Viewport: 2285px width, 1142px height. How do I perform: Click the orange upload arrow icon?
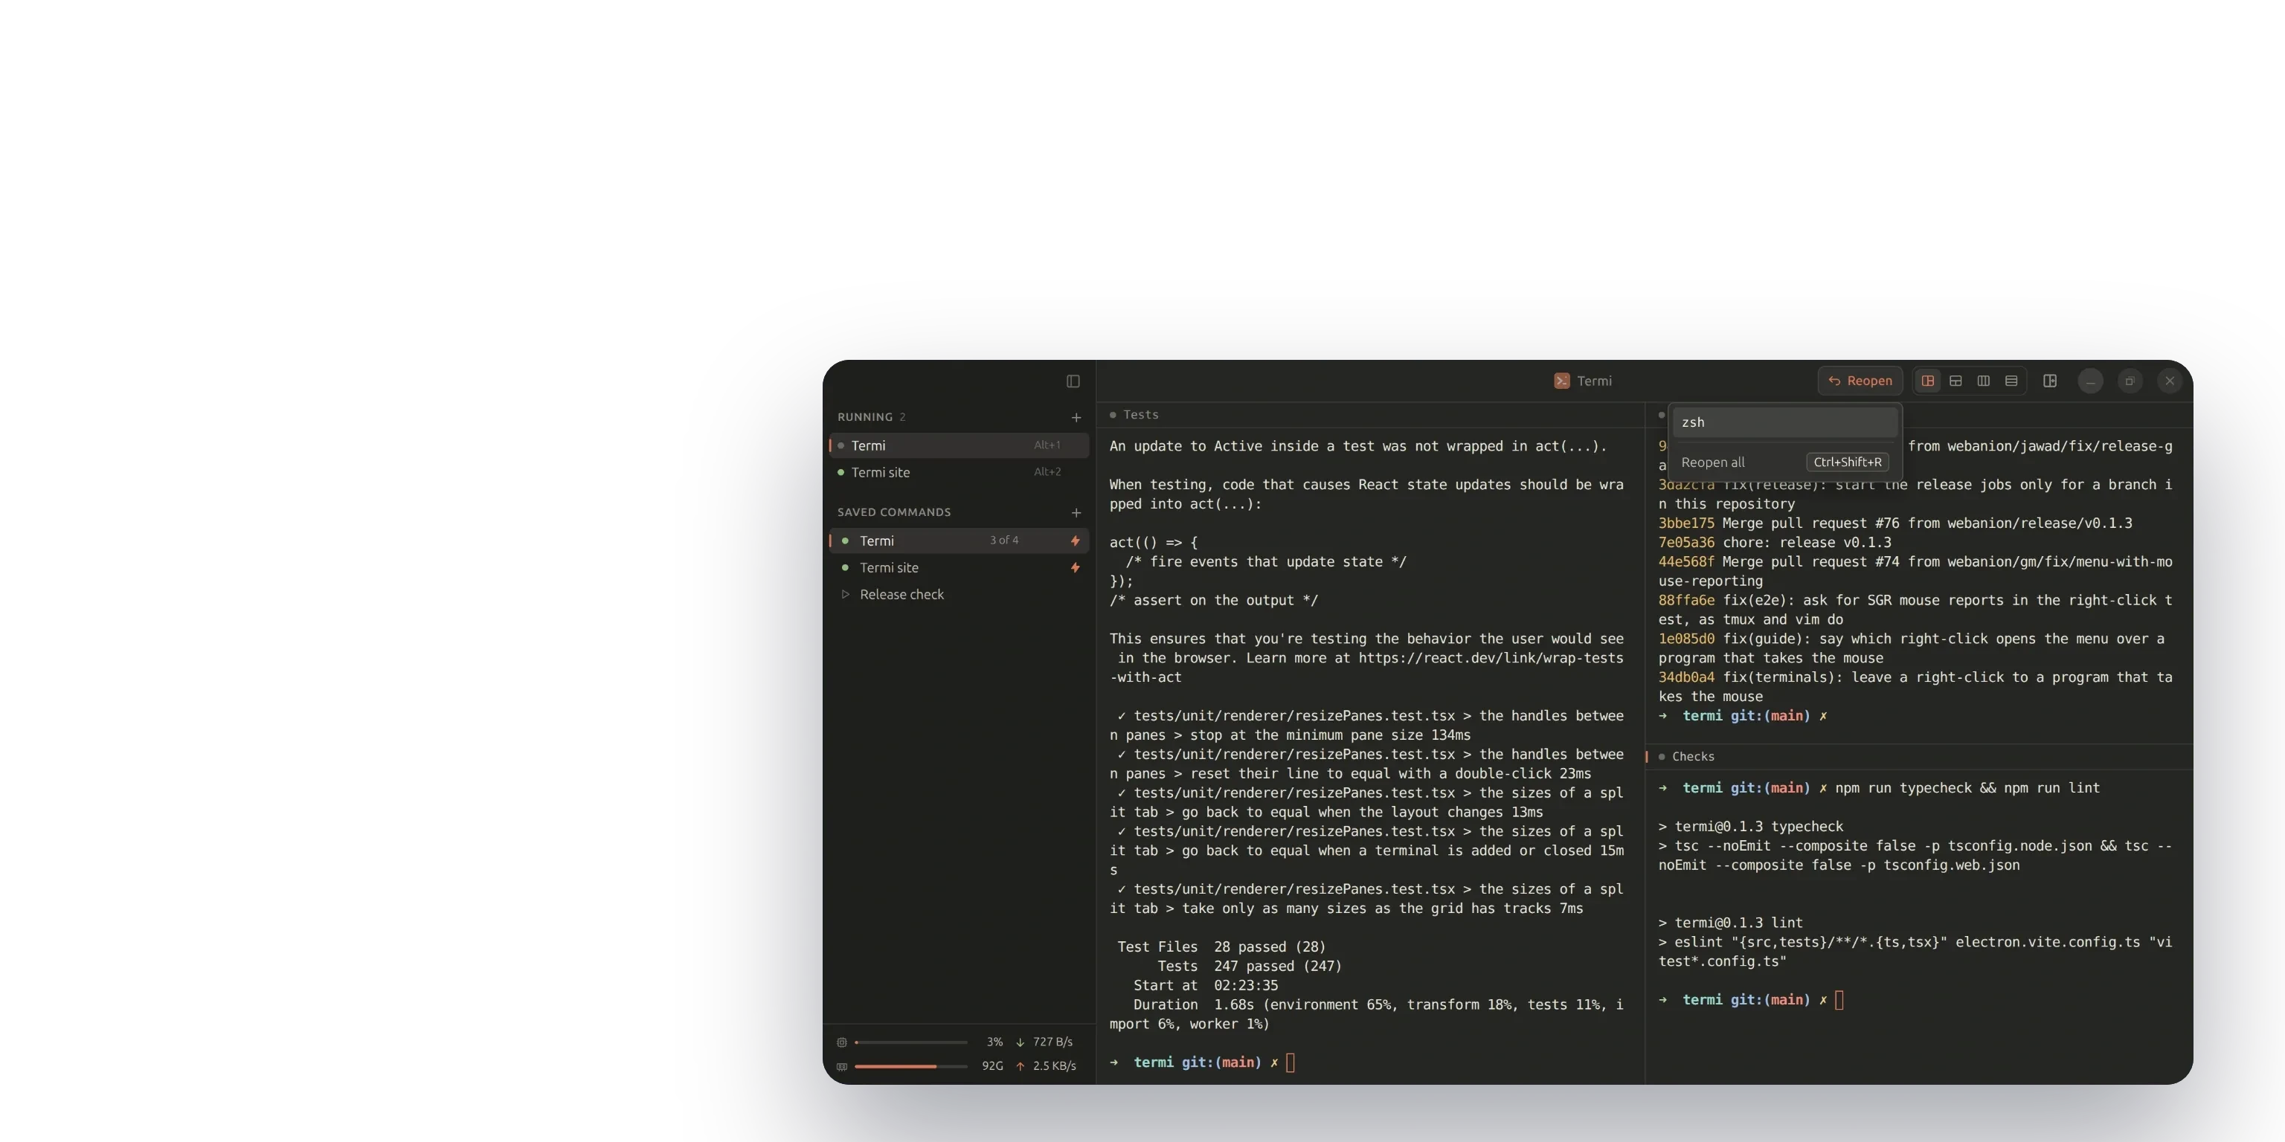(x=1020, y=1067)
